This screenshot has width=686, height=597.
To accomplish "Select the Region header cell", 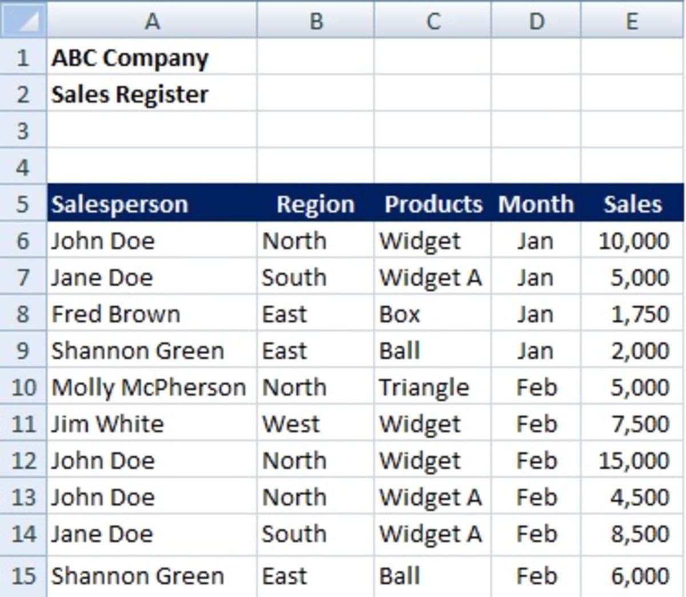I will pyautogui.click(x=316, y=203).
